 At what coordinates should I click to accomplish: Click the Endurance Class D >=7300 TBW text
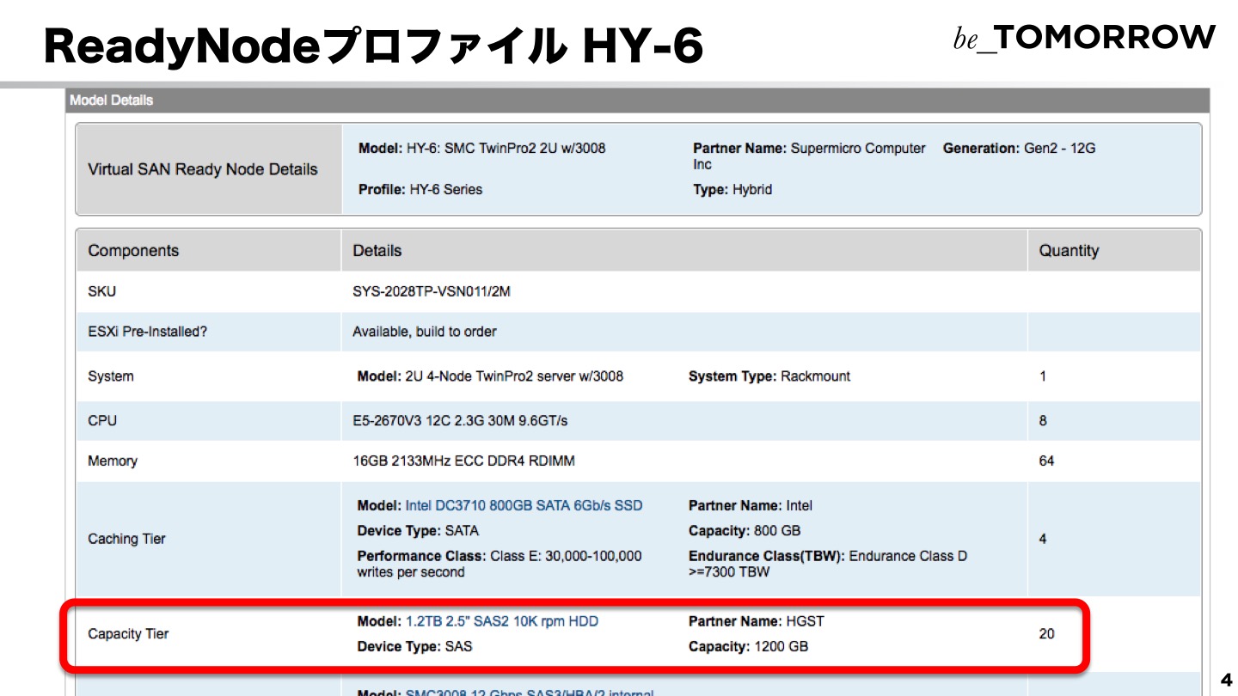(828, 564)
